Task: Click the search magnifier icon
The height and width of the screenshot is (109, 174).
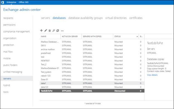Action: coord(54,31)
